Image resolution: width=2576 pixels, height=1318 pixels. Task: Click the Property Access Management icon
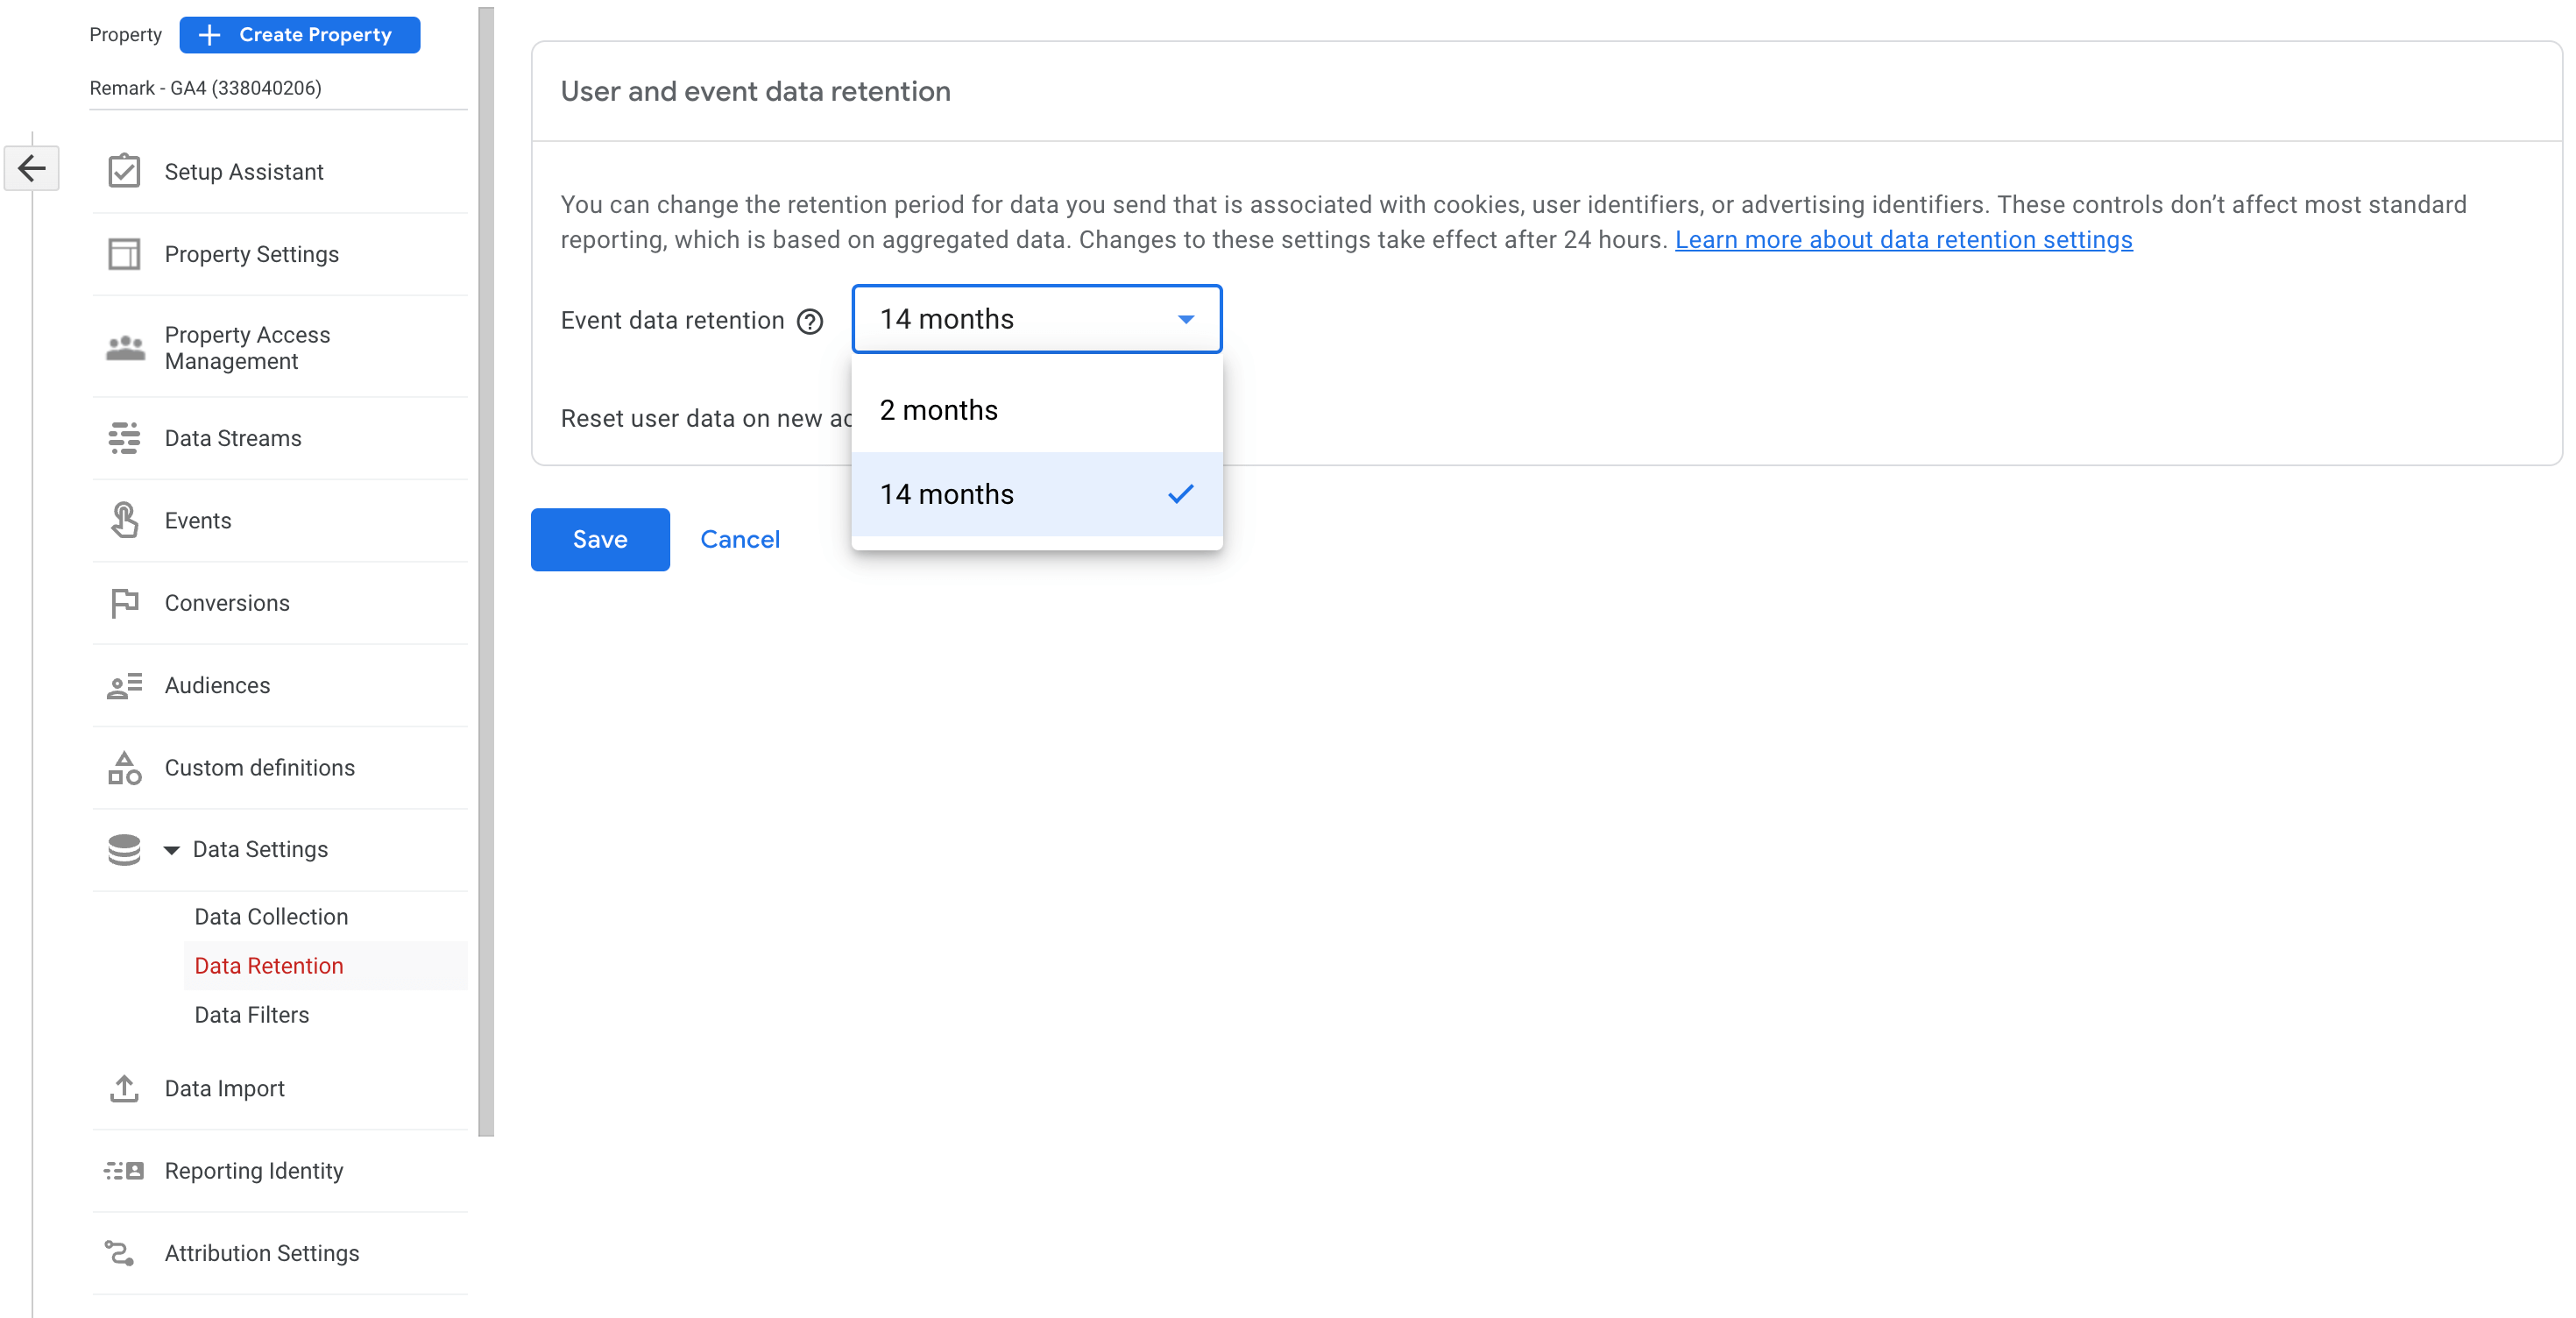click(x=126, y=350)
